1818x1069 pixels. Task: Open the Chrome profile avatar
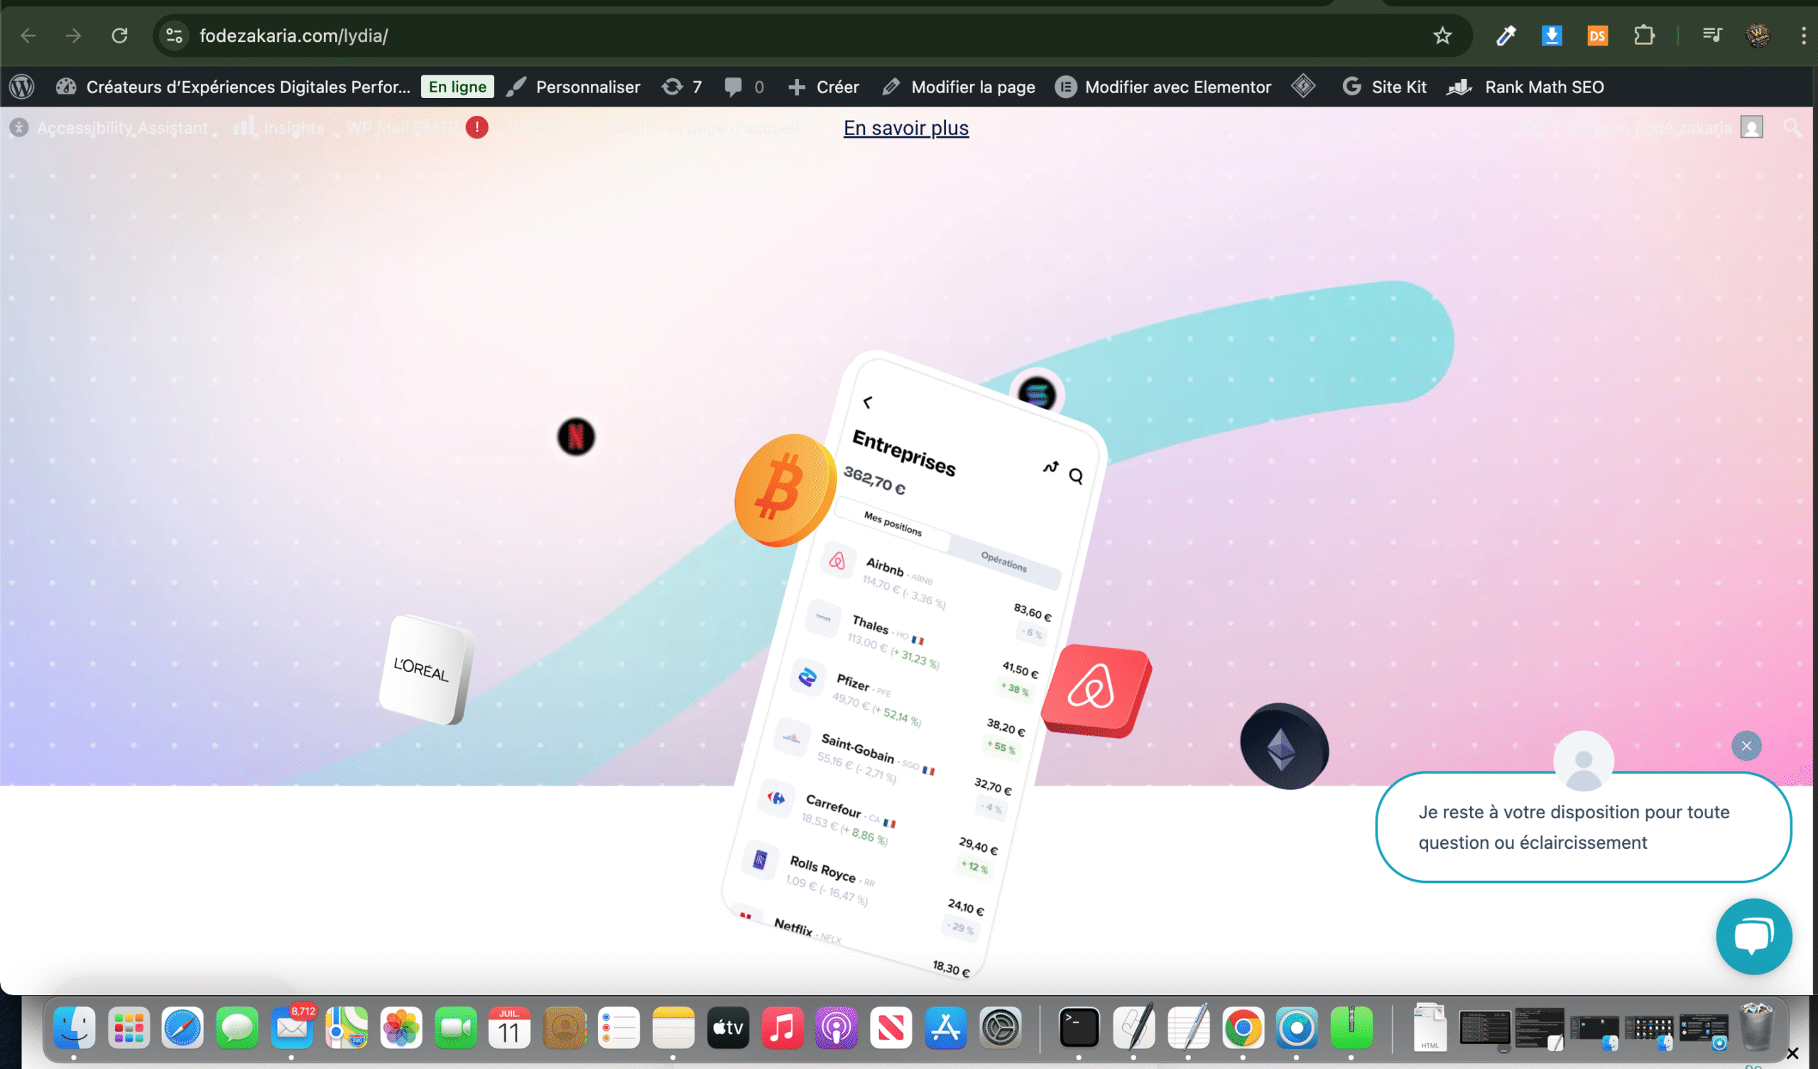1758,36
